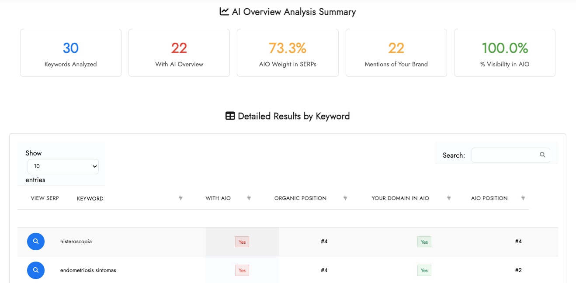Open the % Visibility in AIO card

pos(505,53)
